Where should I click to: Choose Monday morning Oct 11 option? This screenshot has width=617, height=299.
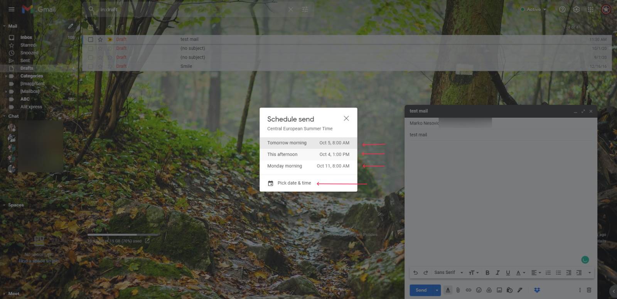coord(308,166)
